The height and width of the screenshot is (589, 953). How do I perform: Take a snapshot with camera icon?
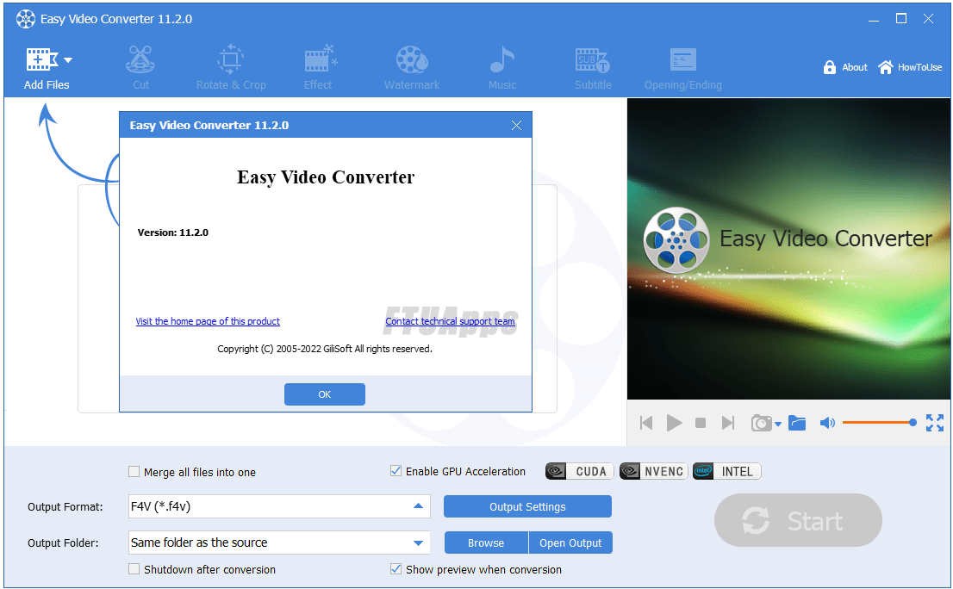click(x=761, y=423)
